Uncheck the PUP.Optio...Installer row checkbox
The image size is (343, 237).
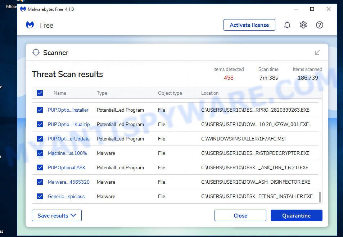click(40, 110)
